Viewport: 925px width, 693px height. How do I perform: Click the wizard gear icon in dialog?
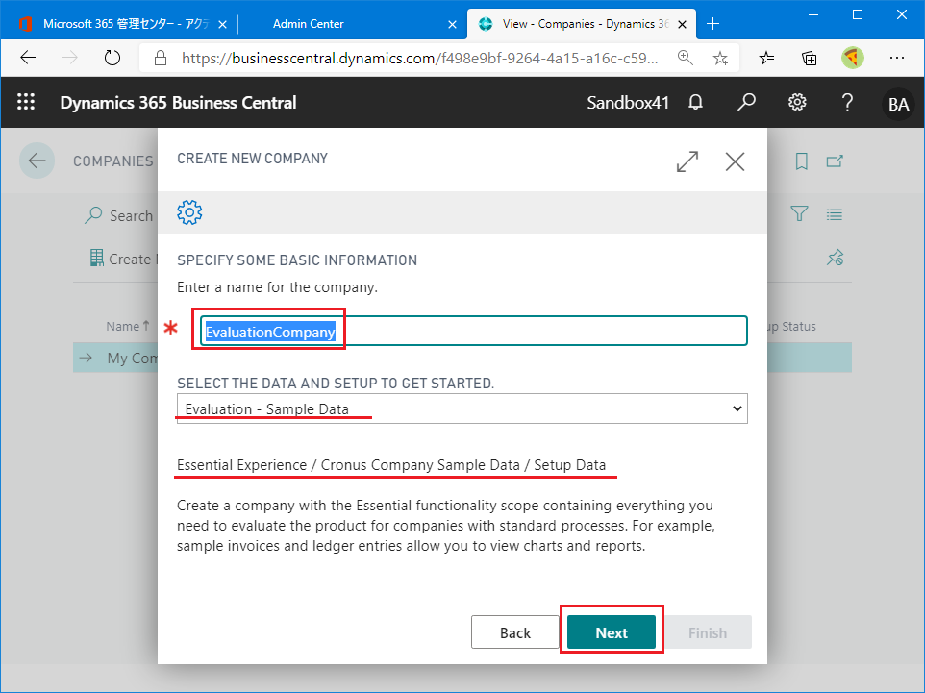coord(189,212)
